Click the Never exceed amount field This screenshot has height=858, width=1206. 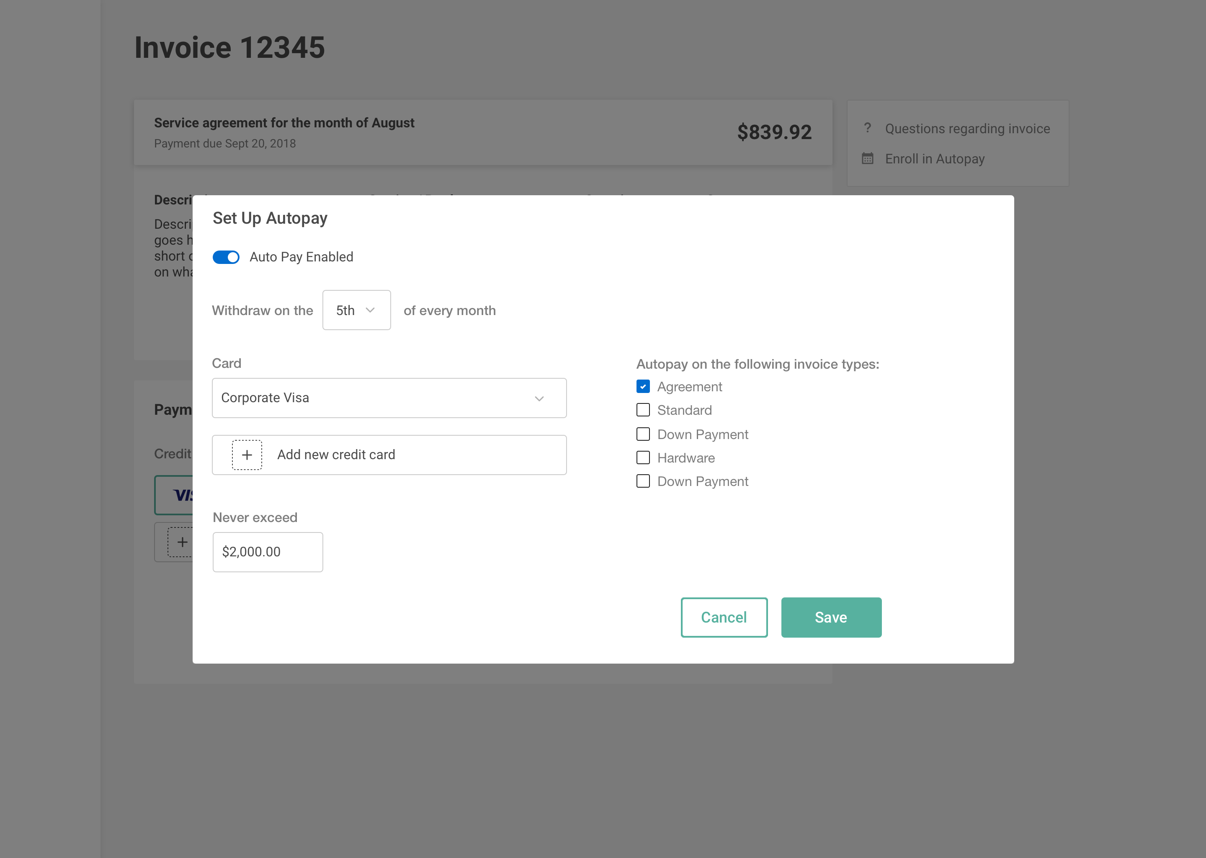(268, 552)
